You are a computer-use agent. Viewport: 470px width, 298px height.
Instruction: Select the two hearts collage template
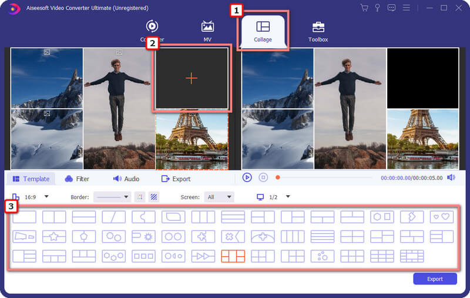coord(442,217)
